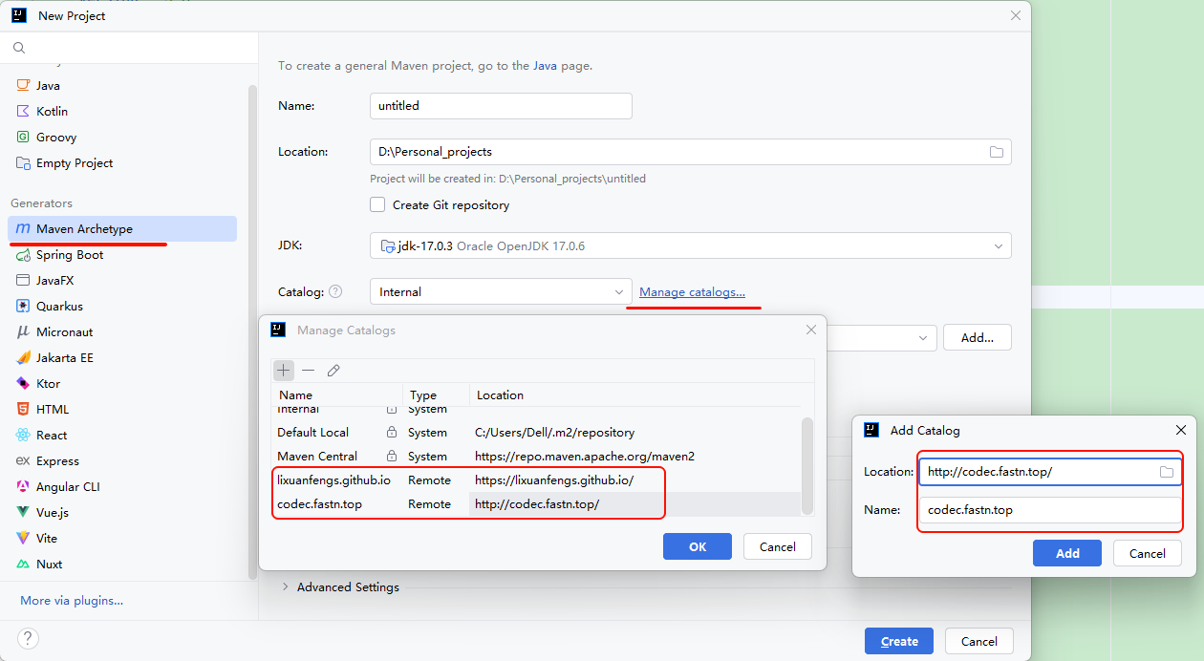Click the Add... archetype button
This screenshot has height=661, width=1204.
[x=978, y=337]
